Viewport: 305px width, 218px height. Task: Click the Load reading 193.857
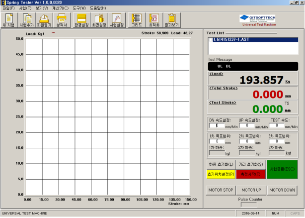(261, 80)
